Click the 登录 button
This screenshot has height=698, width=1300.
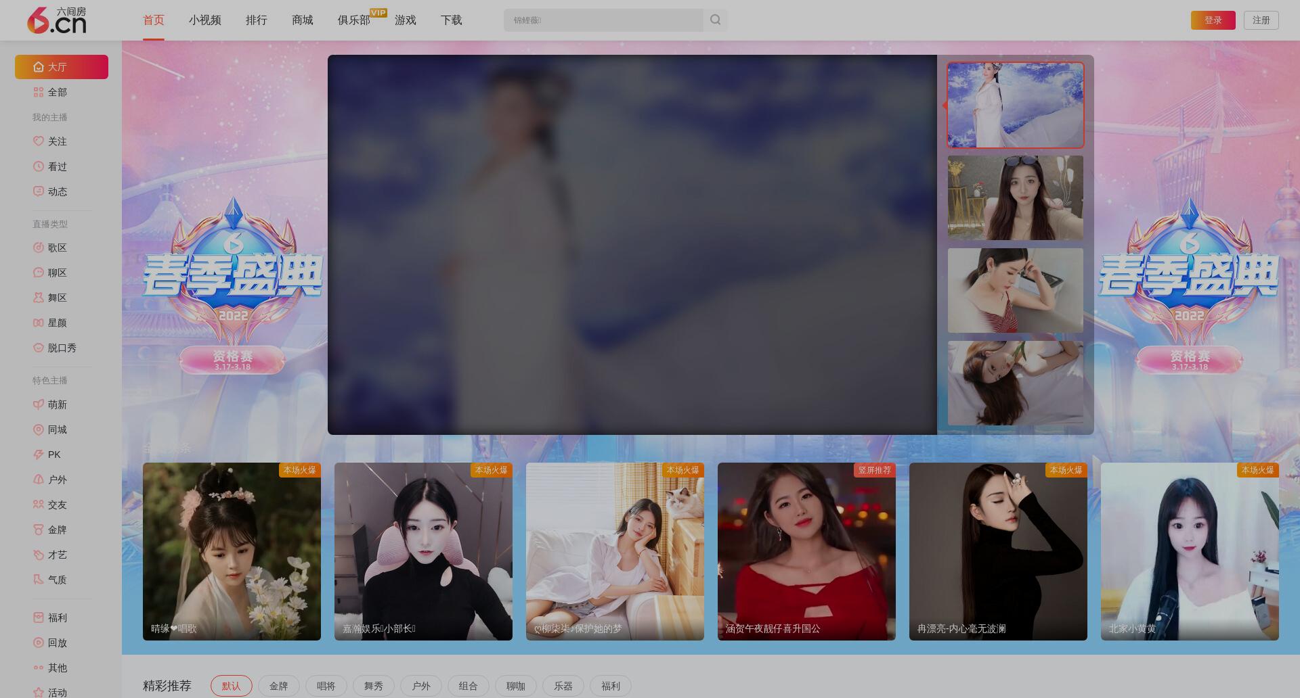1213,20
